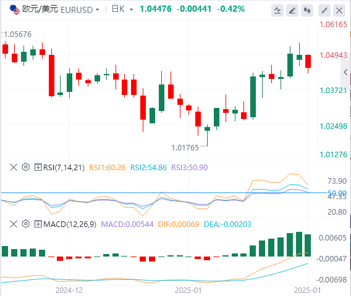Open the line chart indicator tool

[x=277, y=10]
